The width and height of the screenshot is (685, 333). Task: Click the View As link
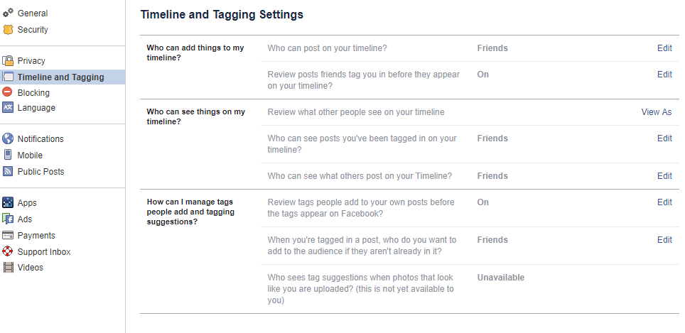tap(656, 111)
